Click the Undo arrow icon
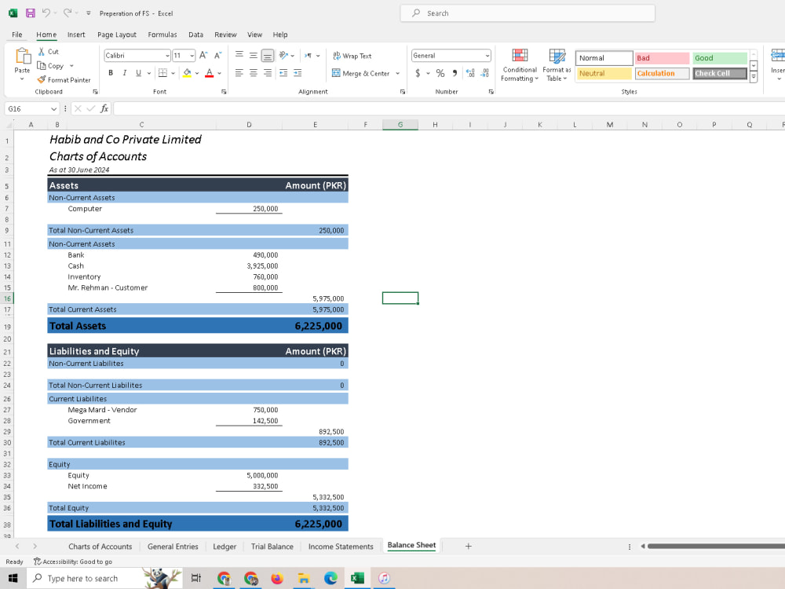The width and height of the screenshot is (785, 589). point(46,13)
